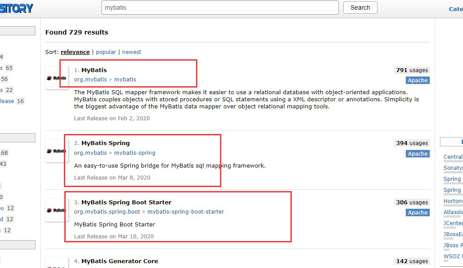Viewport: 463px width, 268px height.
Task: Open 142 usages of Generator Core
Action: click(412, 261)
